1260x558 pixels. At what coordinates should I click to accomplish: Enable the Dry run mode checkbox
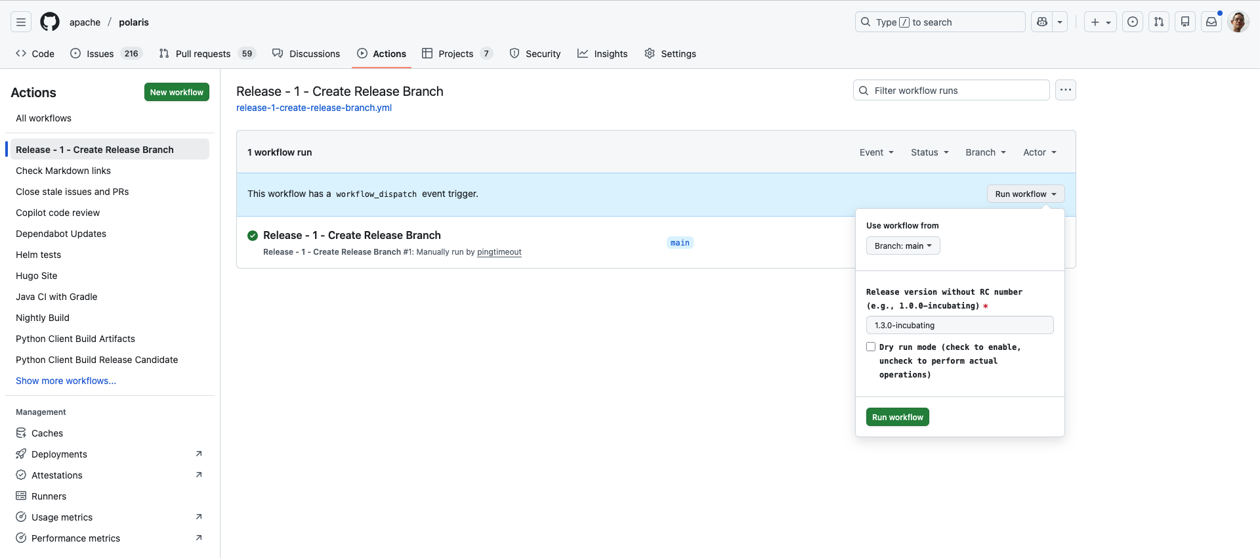pyautogui.click(x=871, y=347)
